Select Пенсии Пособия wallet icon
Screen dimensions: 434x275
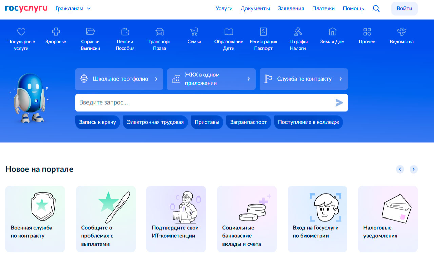125,31
